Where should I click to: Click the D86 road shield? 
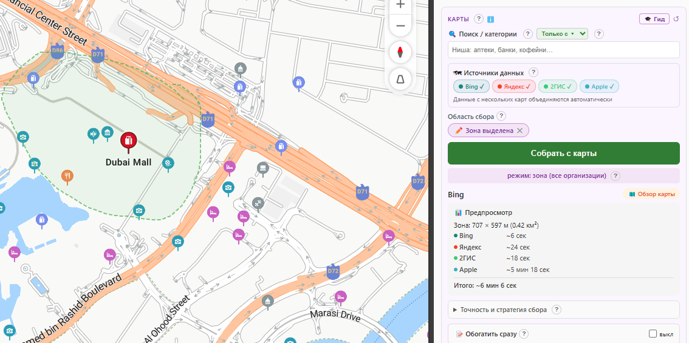pos(57,51)
